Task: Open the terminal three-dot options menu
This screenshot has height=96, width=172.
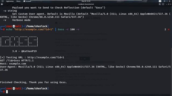Action: tap(163, 4)
